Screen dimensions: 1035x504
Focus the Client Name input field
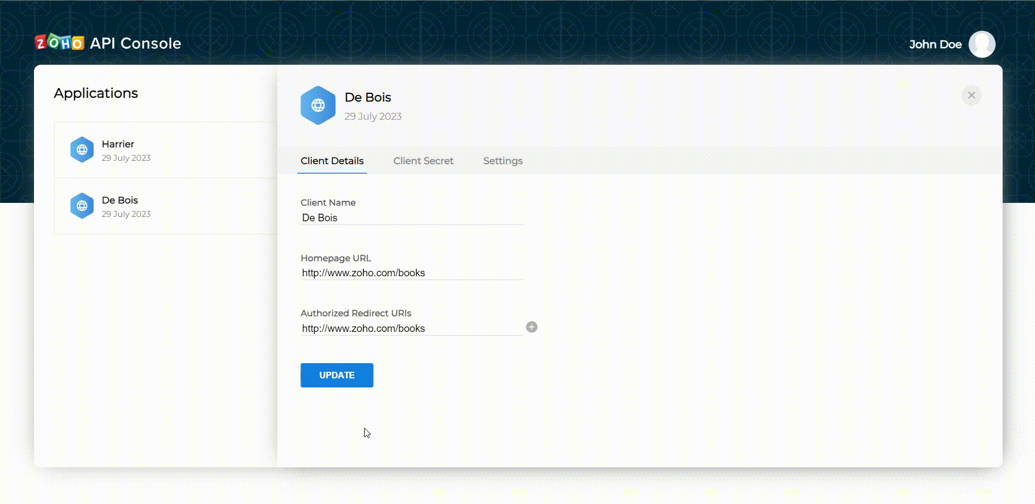click(411, 218)
